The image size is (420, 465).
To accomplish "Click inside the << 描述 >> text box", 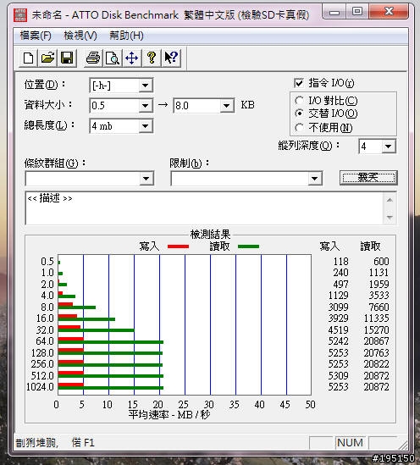I will coord(205,208).
